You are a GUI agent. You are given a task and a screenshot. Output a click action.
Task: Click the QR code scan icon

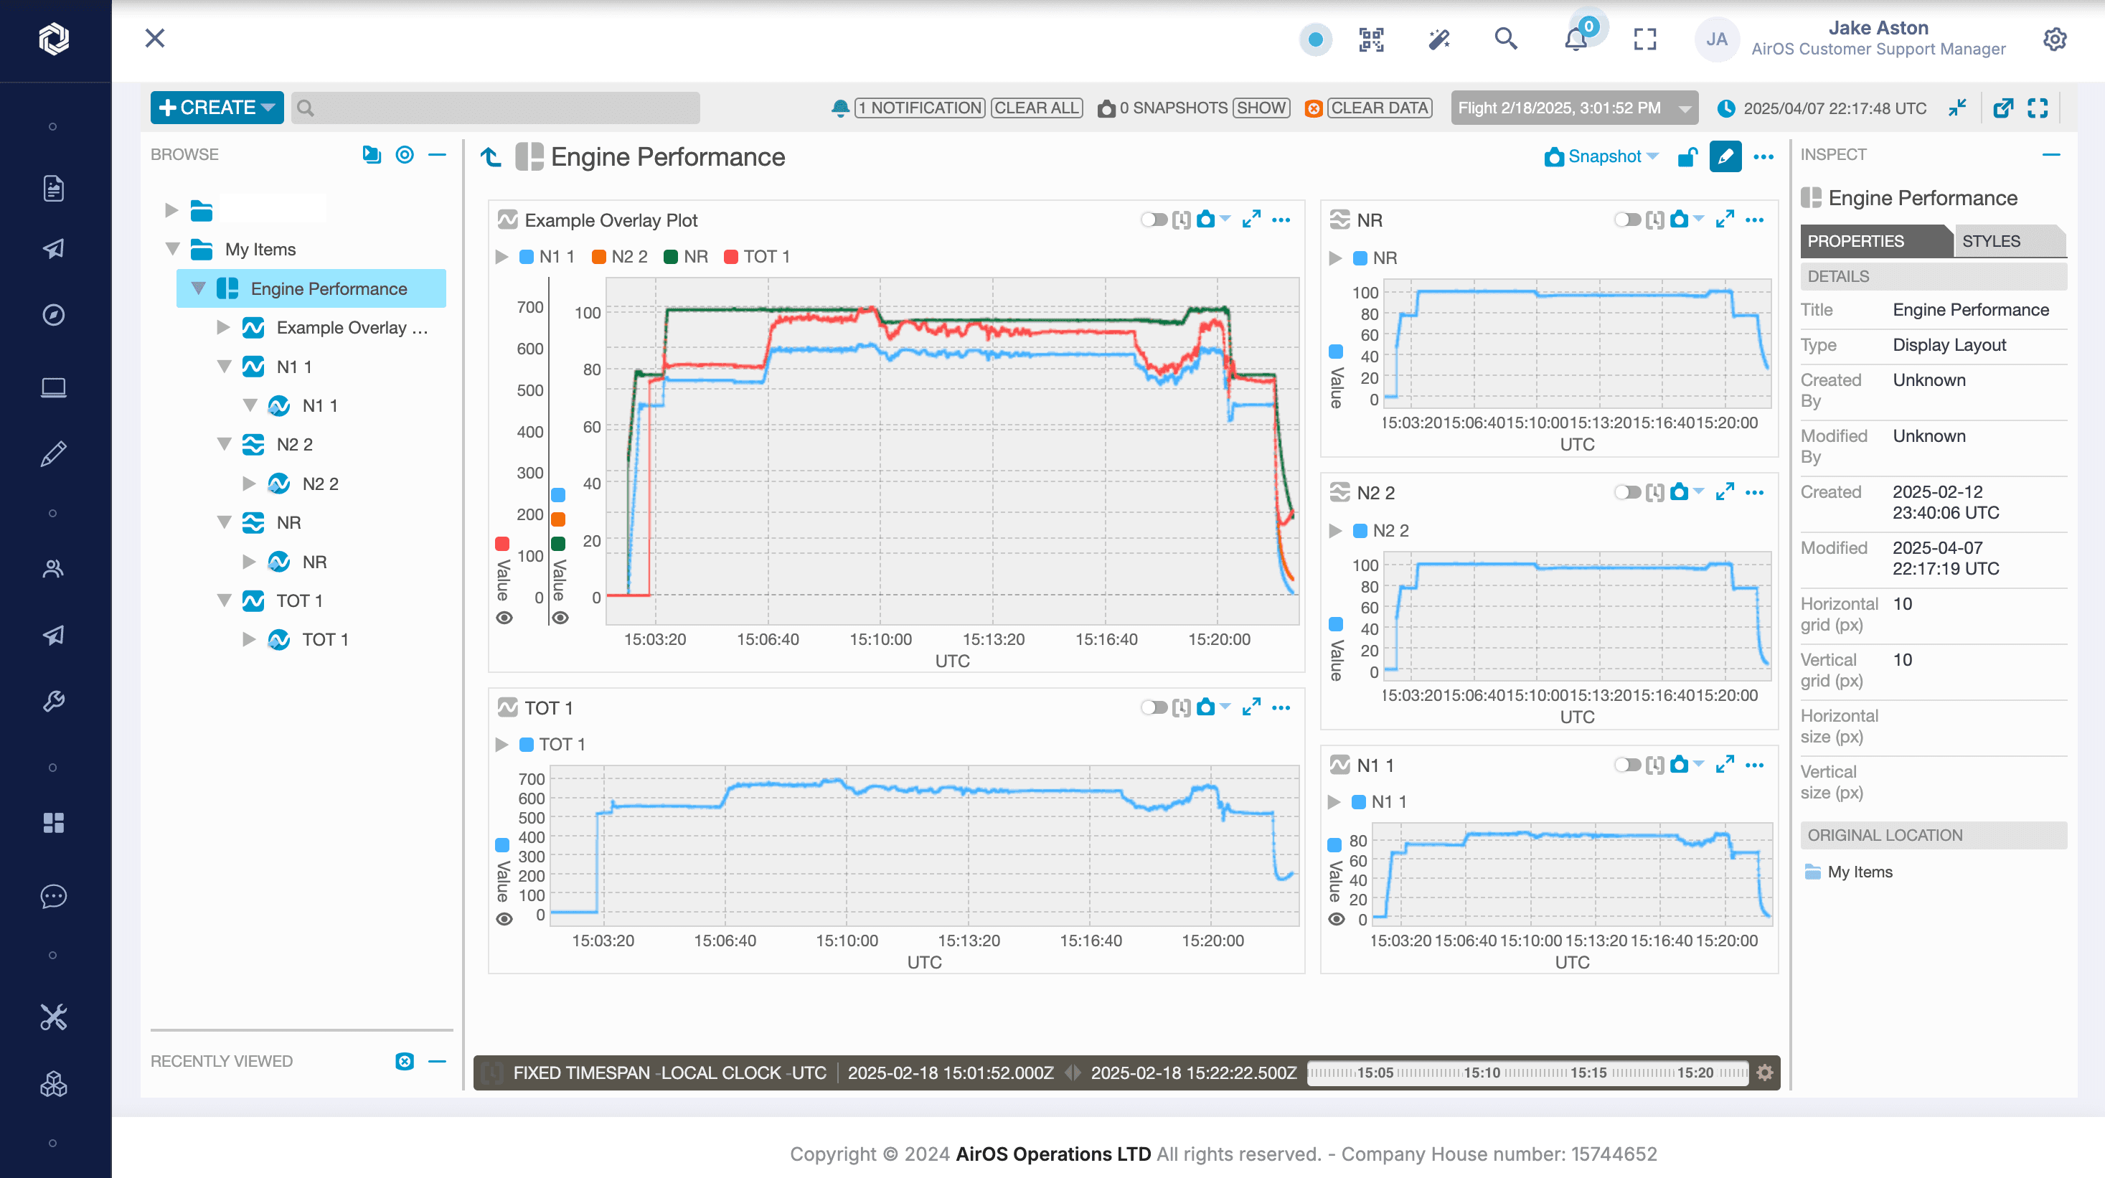(x=1372, y=39)
